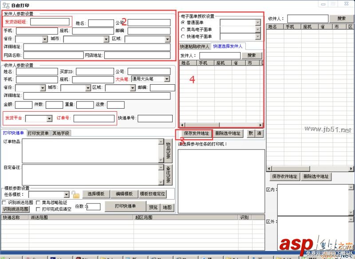This screenshot has height=259, width=355.
Task: Open sender 省份 dropdown
Action: [x=45, y=39]
